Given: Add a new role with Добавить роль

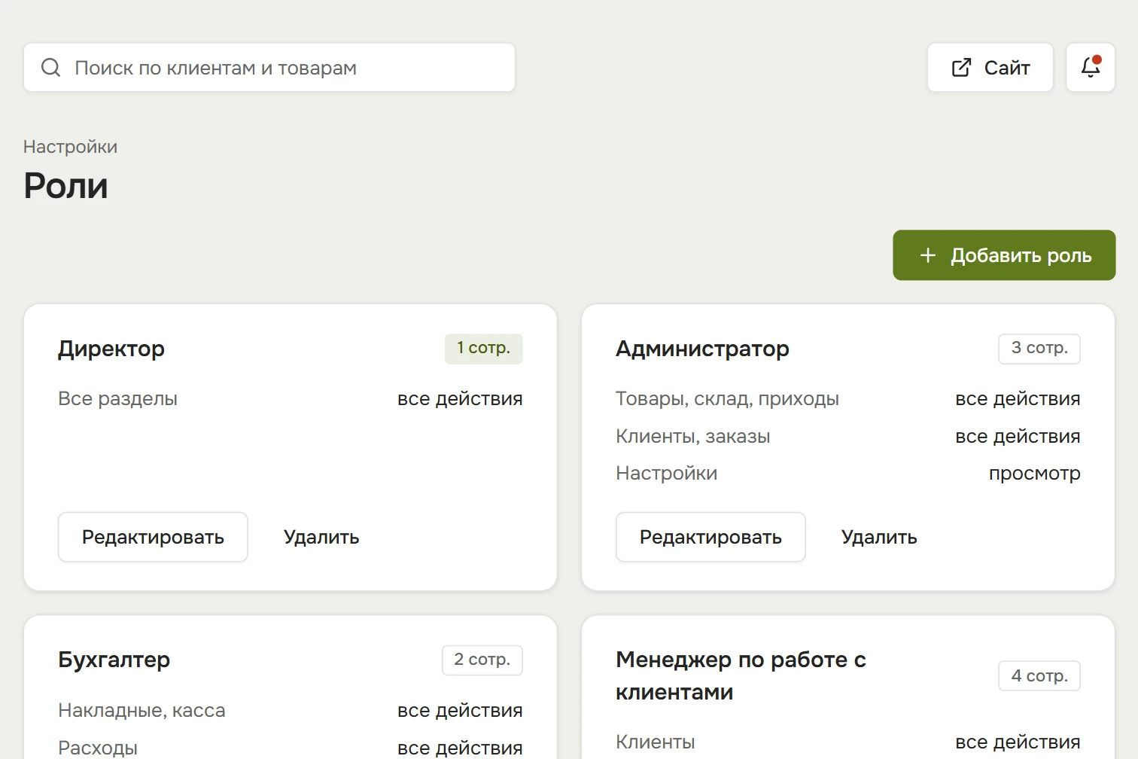Looking at the screenshot, I should 1004,255.
